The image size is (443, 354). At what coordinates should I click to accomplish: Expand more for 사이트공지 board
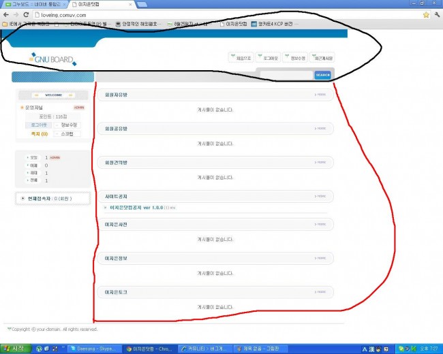[320, 197]
